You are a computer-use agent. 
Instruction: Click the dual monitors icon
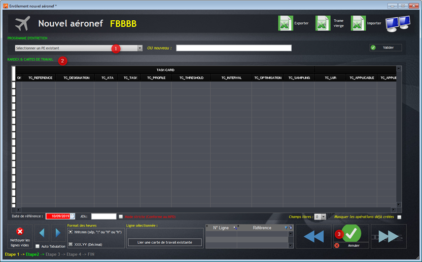click(x=398, y=24)
